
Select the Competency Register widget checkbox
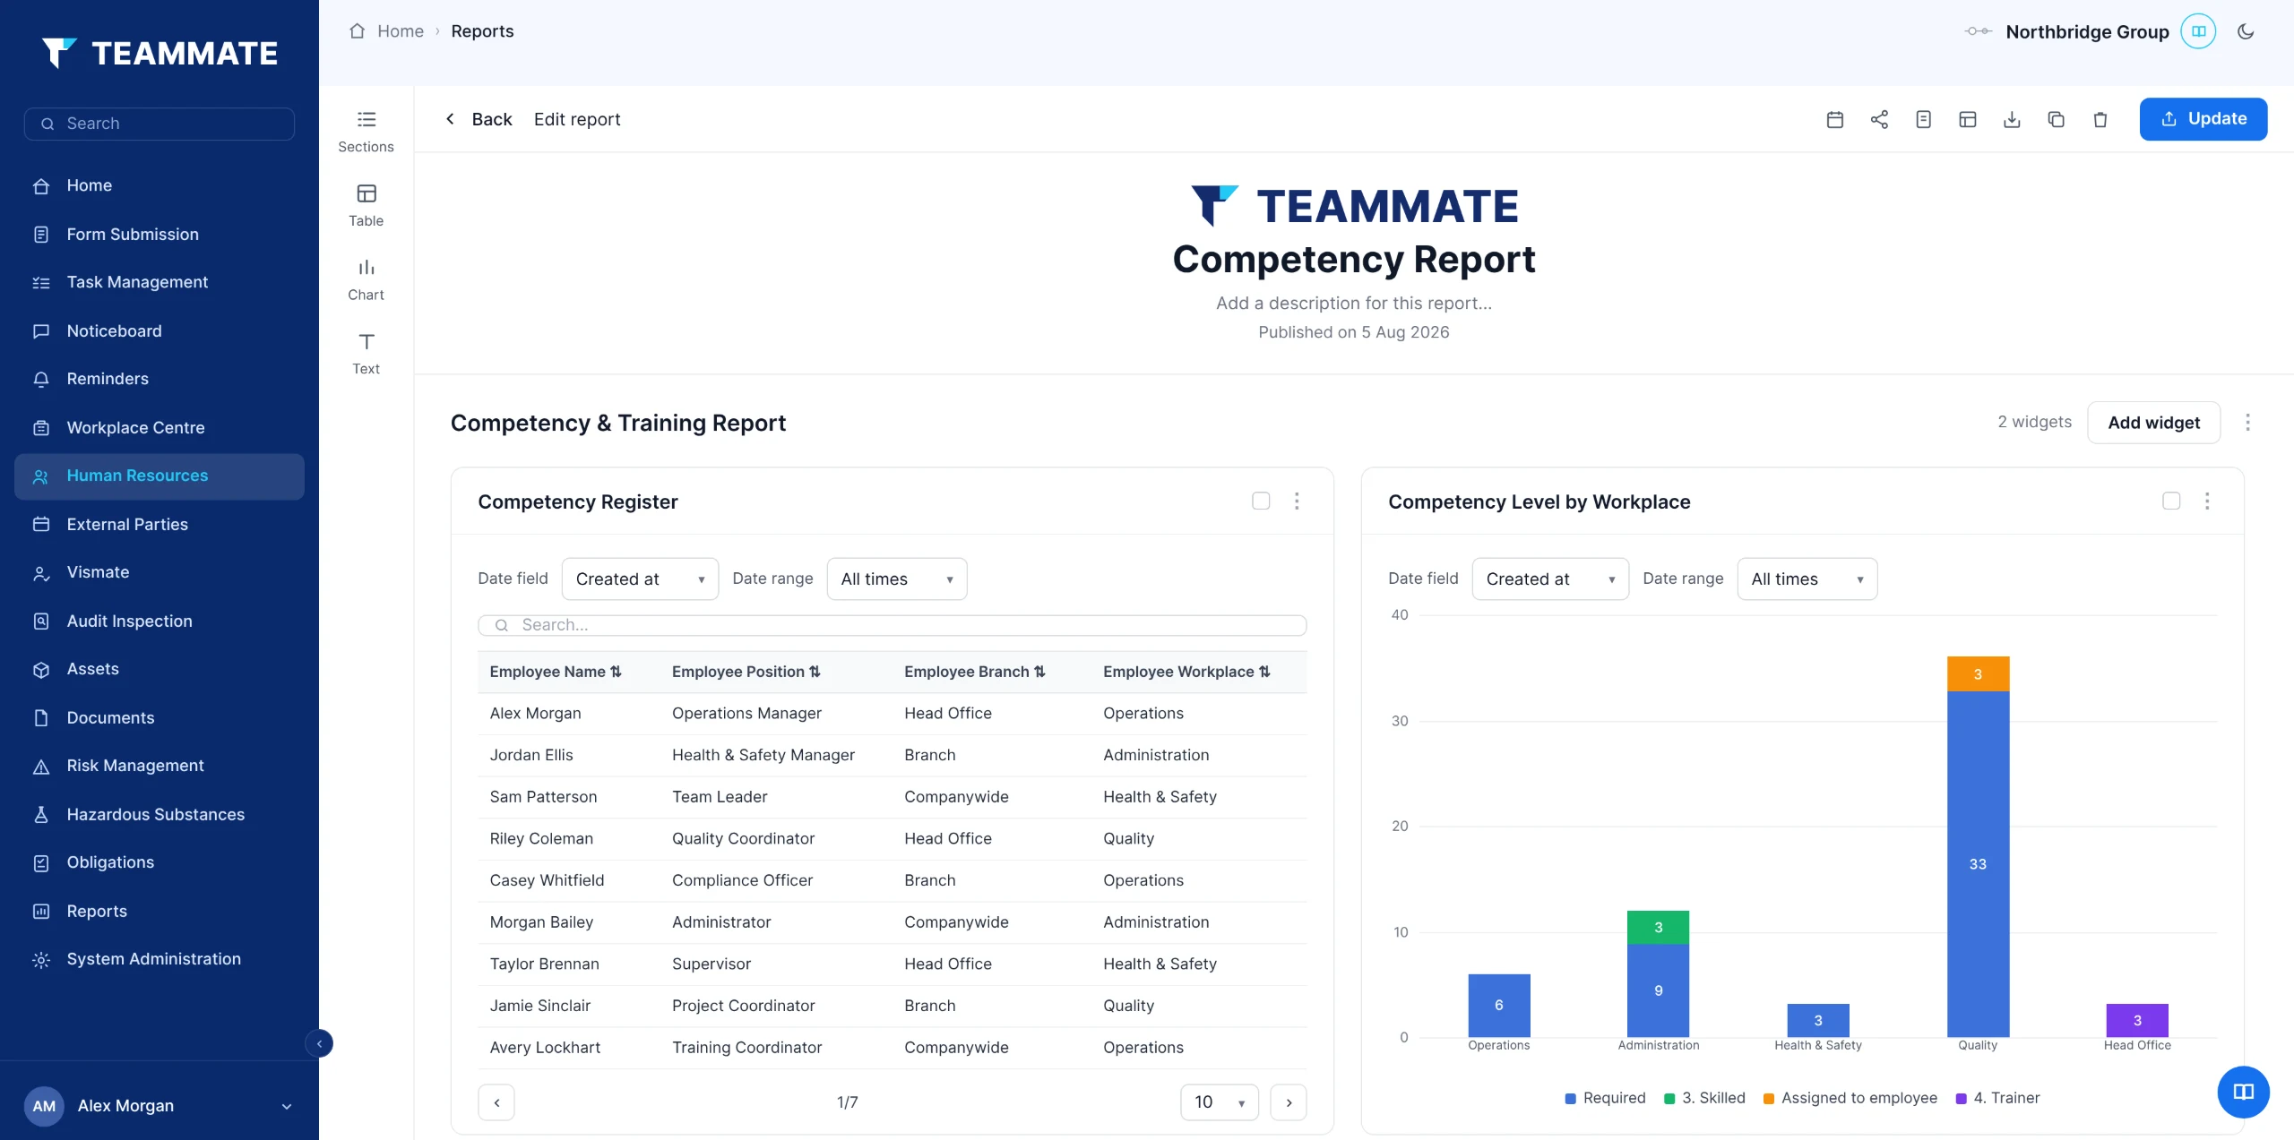(x=1261, y=501)
